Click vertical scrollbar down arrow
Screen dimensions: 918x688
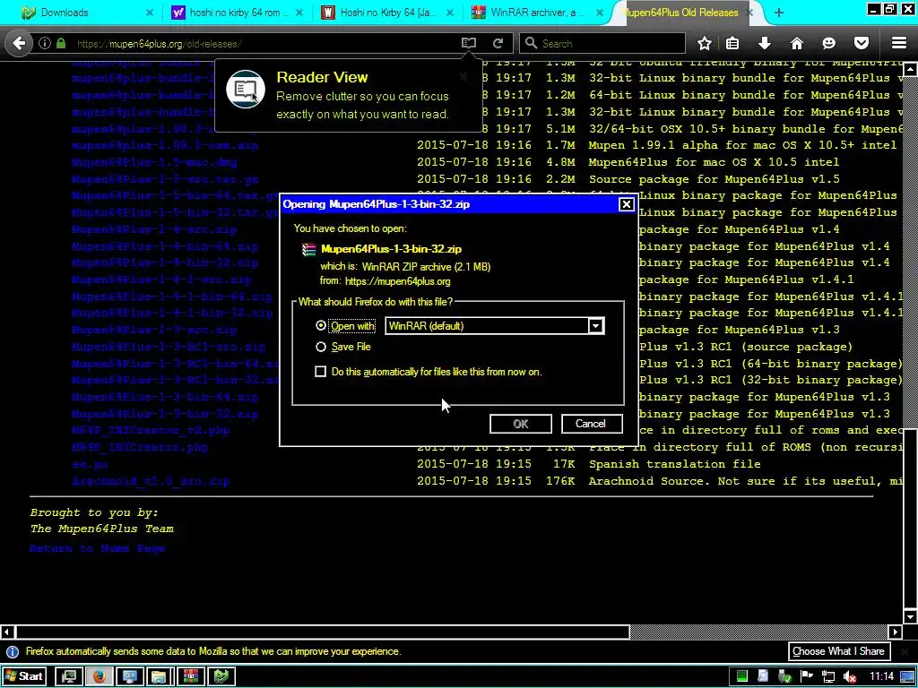(x=910, y=616)
